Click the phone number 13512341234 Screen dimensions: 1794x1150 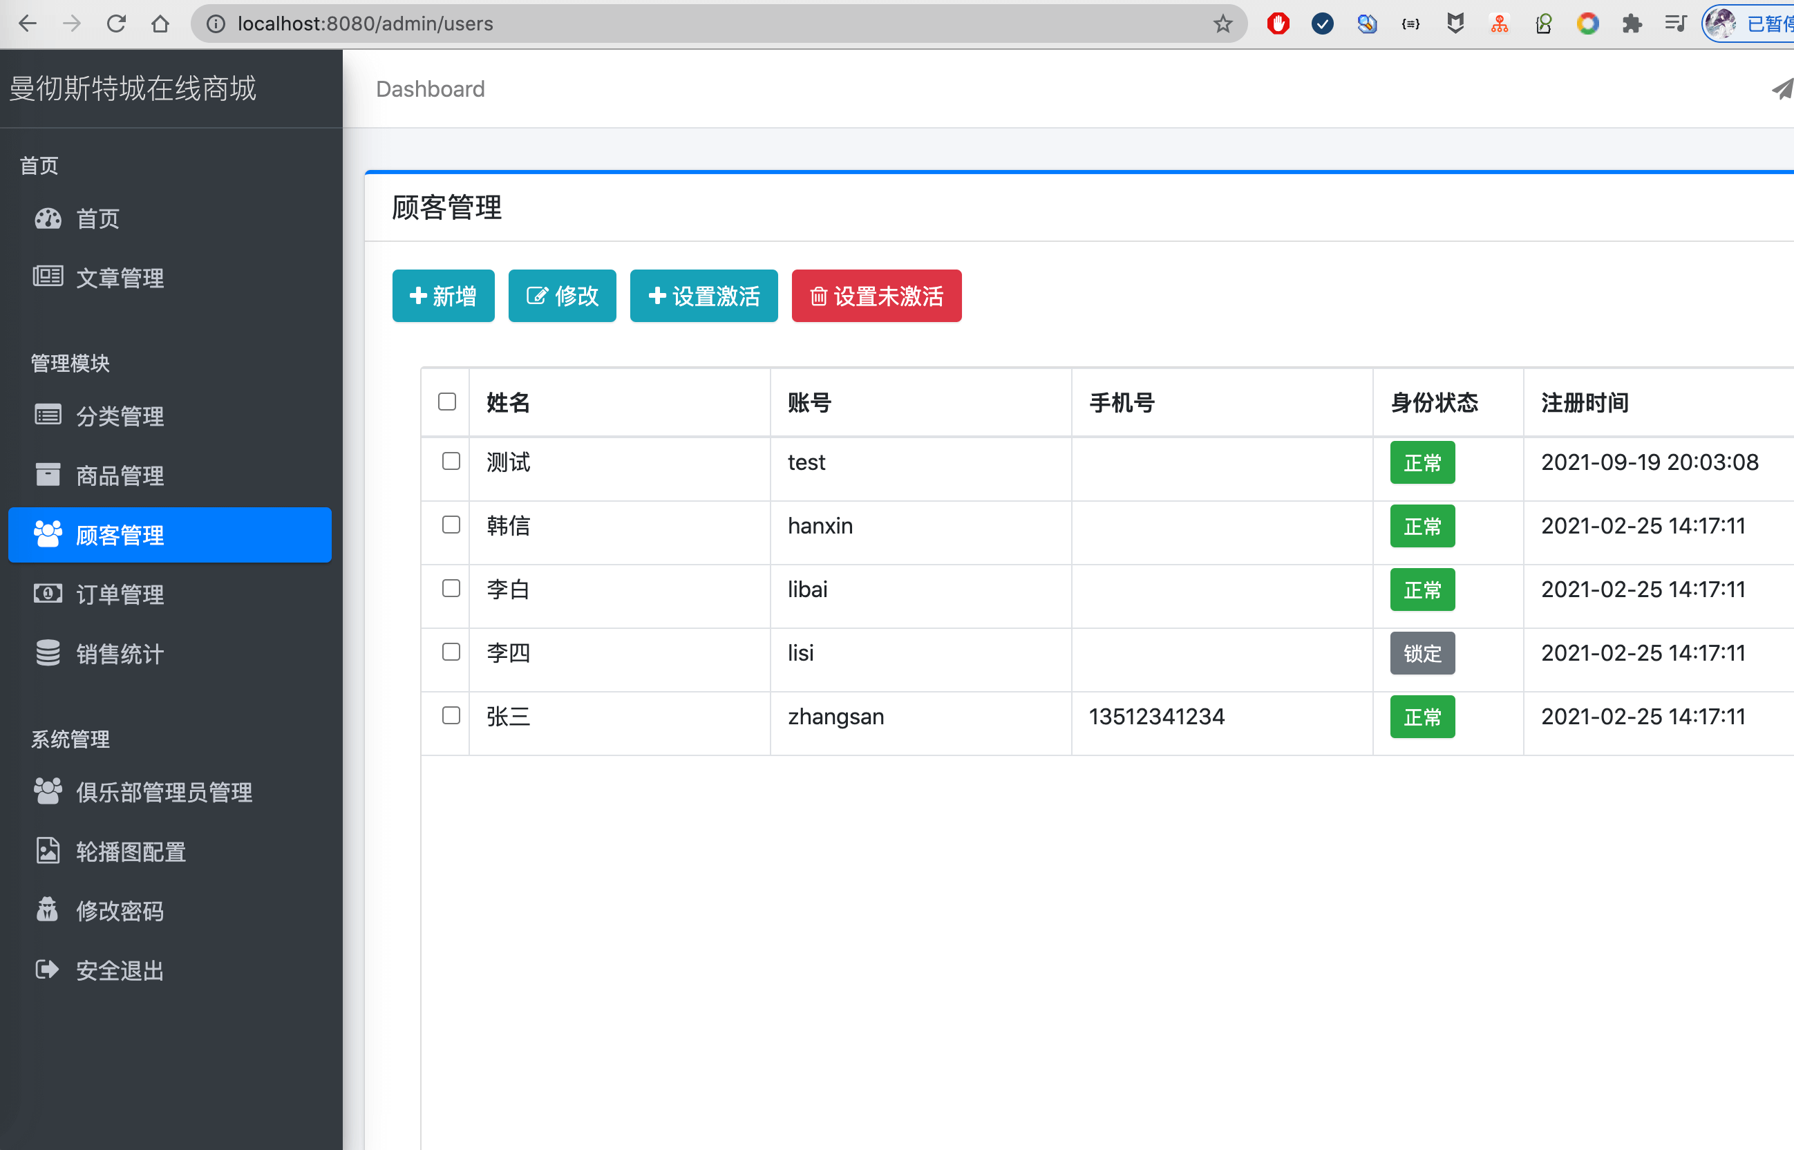coord(1156,716)
